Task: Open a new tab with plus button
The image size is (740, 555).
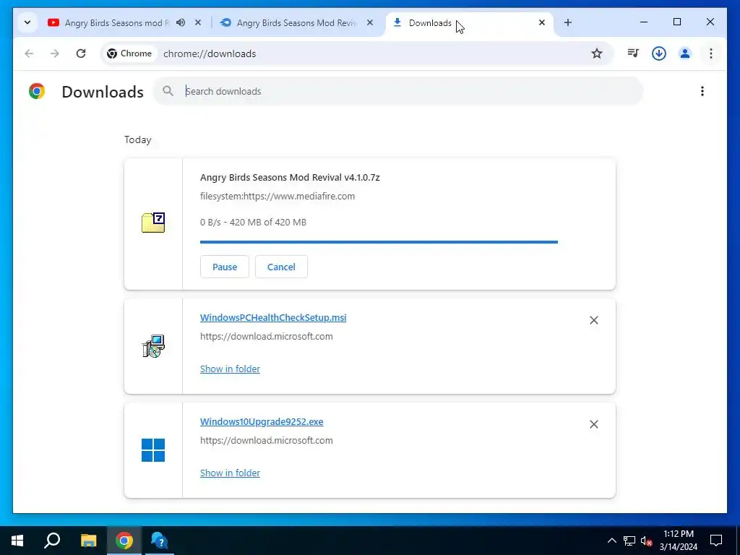Action: click(x=568, y=22)
